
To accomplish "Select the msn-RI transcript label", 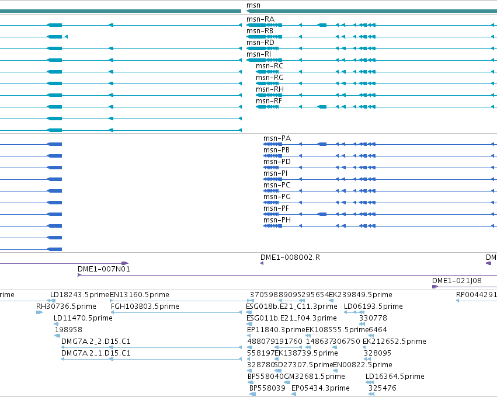I will [x=259, y=54].
